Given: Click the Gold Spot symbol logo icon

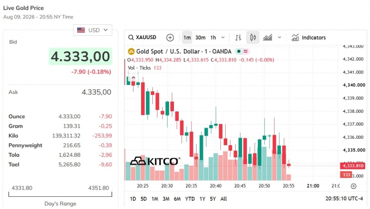Looking at the screenshot, I should (x=131, y=51).
